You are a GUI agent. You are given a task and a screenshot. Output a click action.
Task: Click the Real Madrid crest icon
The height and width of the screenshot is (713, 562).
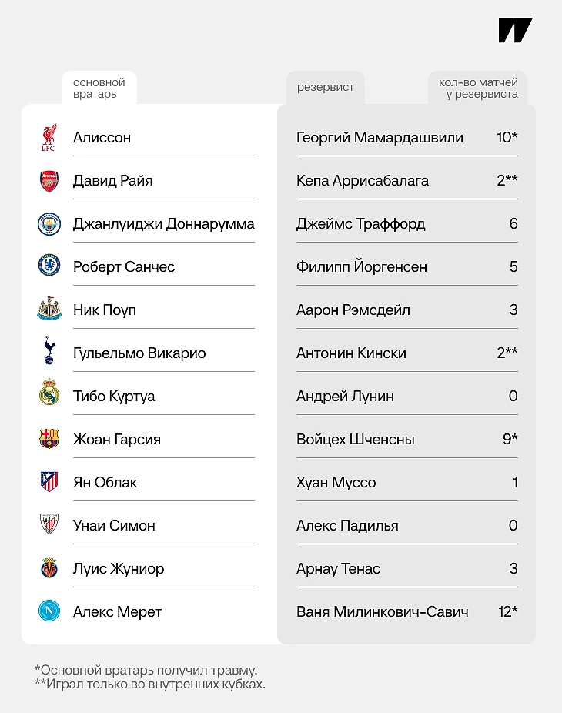pos(49,396)
